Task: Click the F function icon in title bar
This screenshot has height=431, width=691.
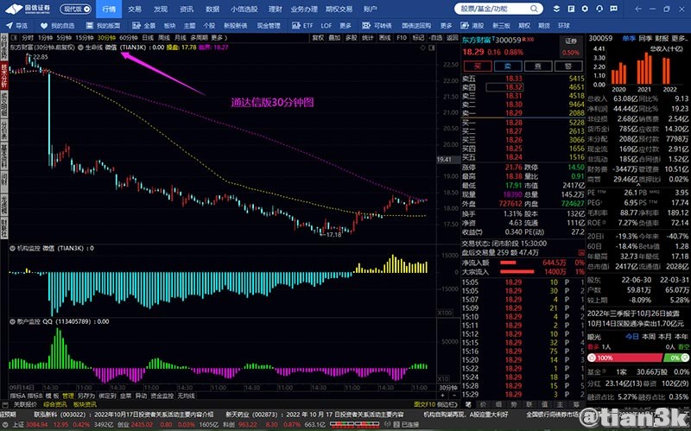Action: click(571, 9)
